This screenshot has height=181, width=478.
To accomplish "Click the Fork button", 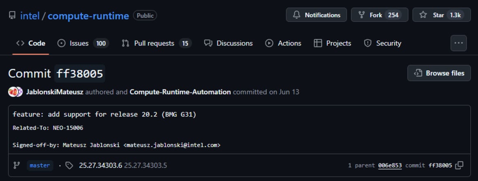I will pos(379,15).
